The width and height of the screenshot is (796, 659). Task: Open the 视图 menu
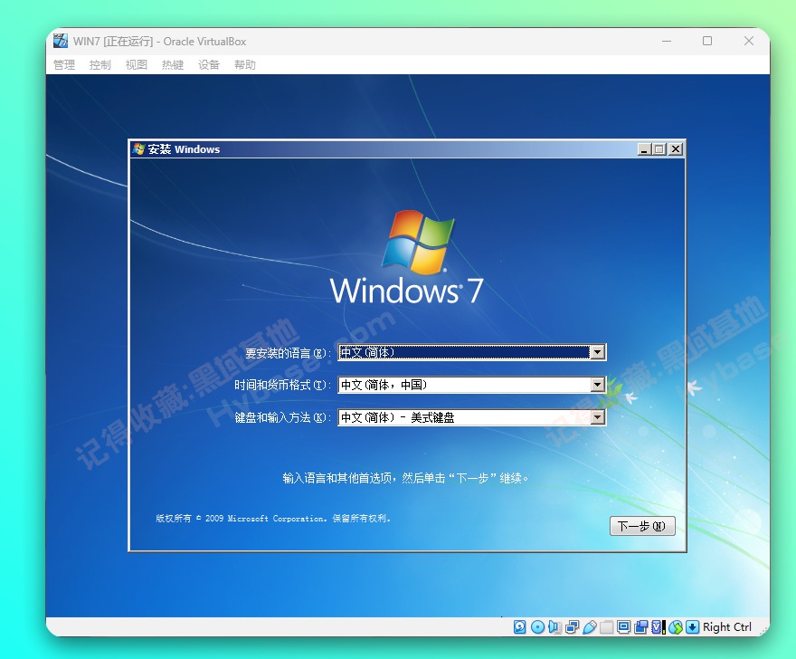[x=136, y=64]
